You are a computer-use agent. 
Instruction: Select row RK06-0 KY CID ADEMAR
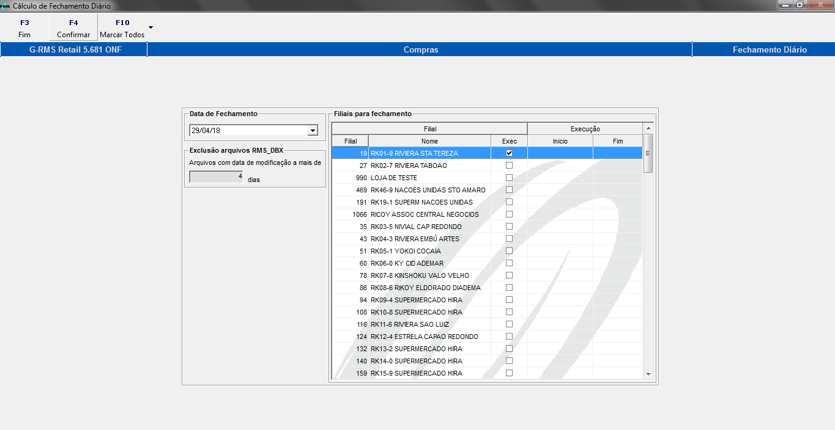(x=487, y=263)
